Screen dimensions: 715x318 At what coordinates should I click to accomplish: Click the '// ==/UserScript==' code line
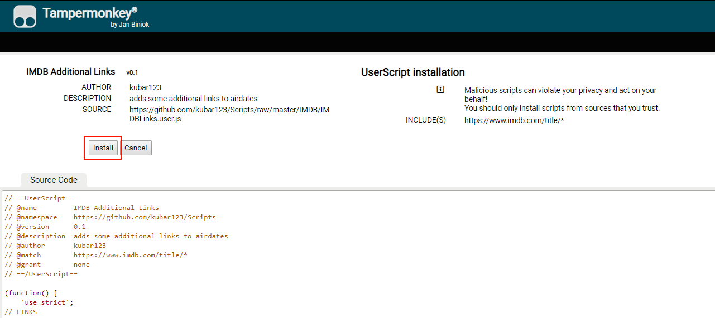point(41,274)
